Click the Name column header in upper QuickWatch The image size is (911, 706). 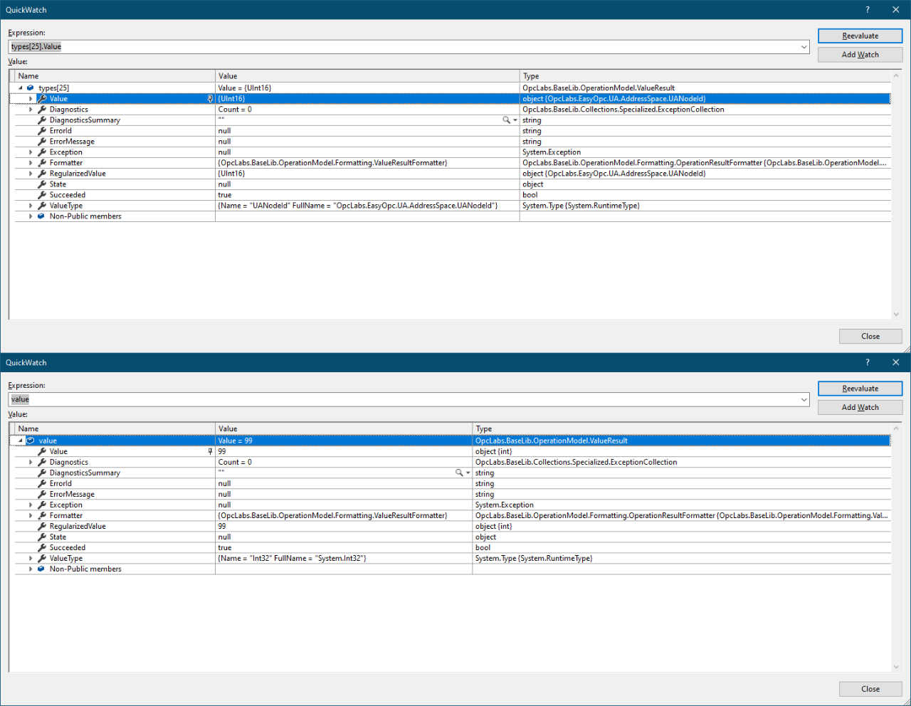coord(115,76)
